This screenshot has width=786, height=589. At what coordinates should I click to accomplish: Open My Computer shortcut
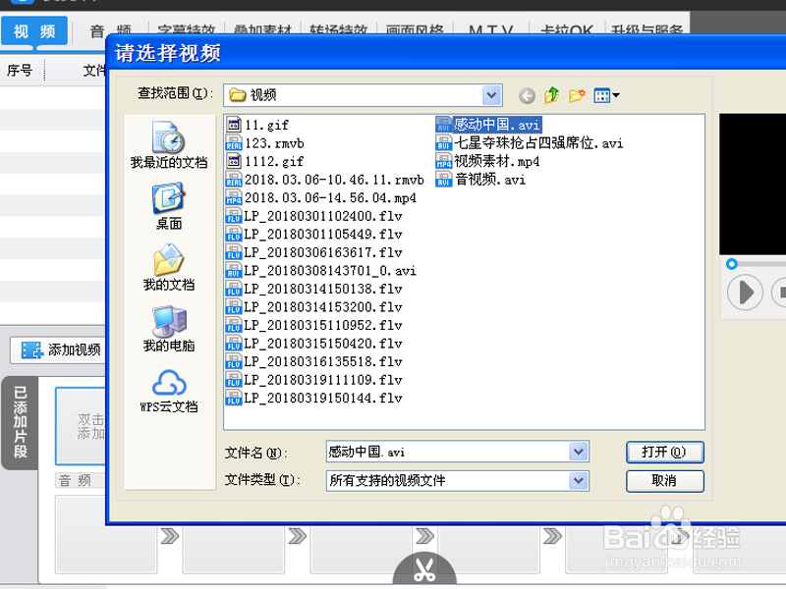click(169, 328)
